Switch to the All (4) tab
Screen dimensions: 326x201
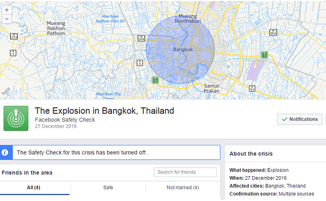pos(34,187)
